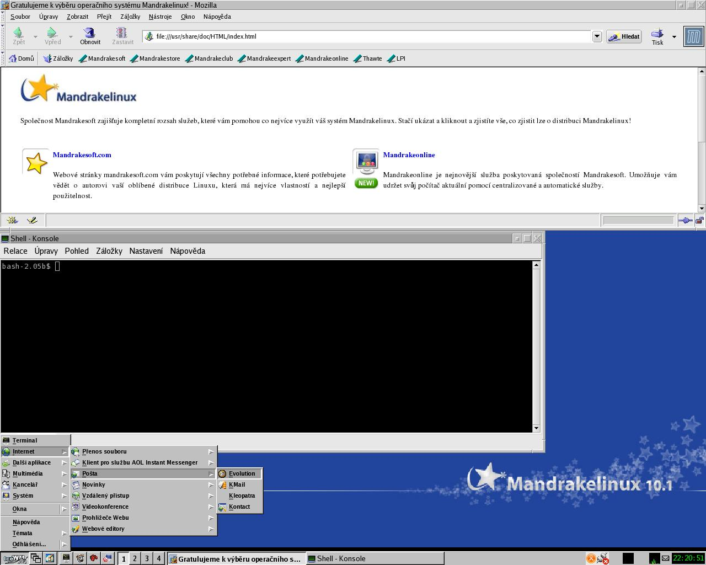The width and height of the screenshot is (706, 565).
Task: Open the Tisk print options dropdown arrow
Action: tap(674, 37)
